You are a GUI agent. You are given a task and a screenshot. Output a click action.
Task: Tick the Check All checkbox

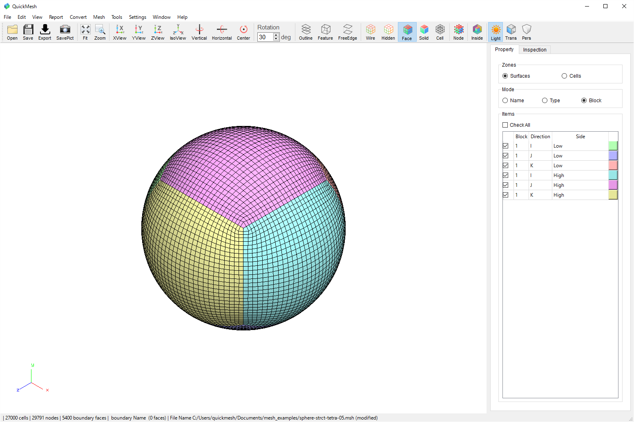tap(505, 125)
